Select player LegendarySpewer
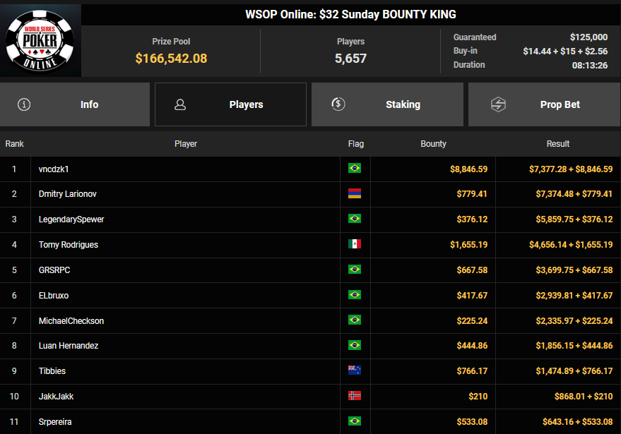 pos(71,219)
